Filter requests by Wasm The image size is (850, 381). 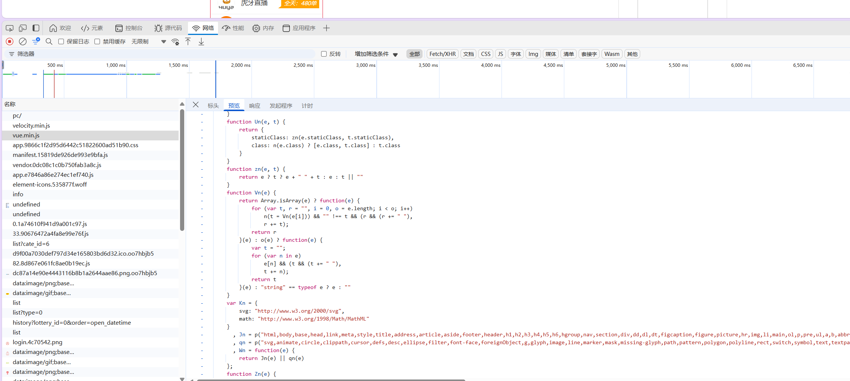point(612,54)
